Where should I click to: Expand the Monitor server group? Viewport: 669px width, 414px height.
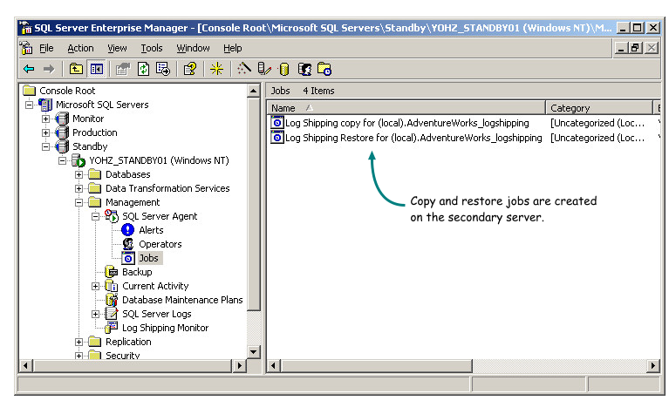[x=45, y=119]
